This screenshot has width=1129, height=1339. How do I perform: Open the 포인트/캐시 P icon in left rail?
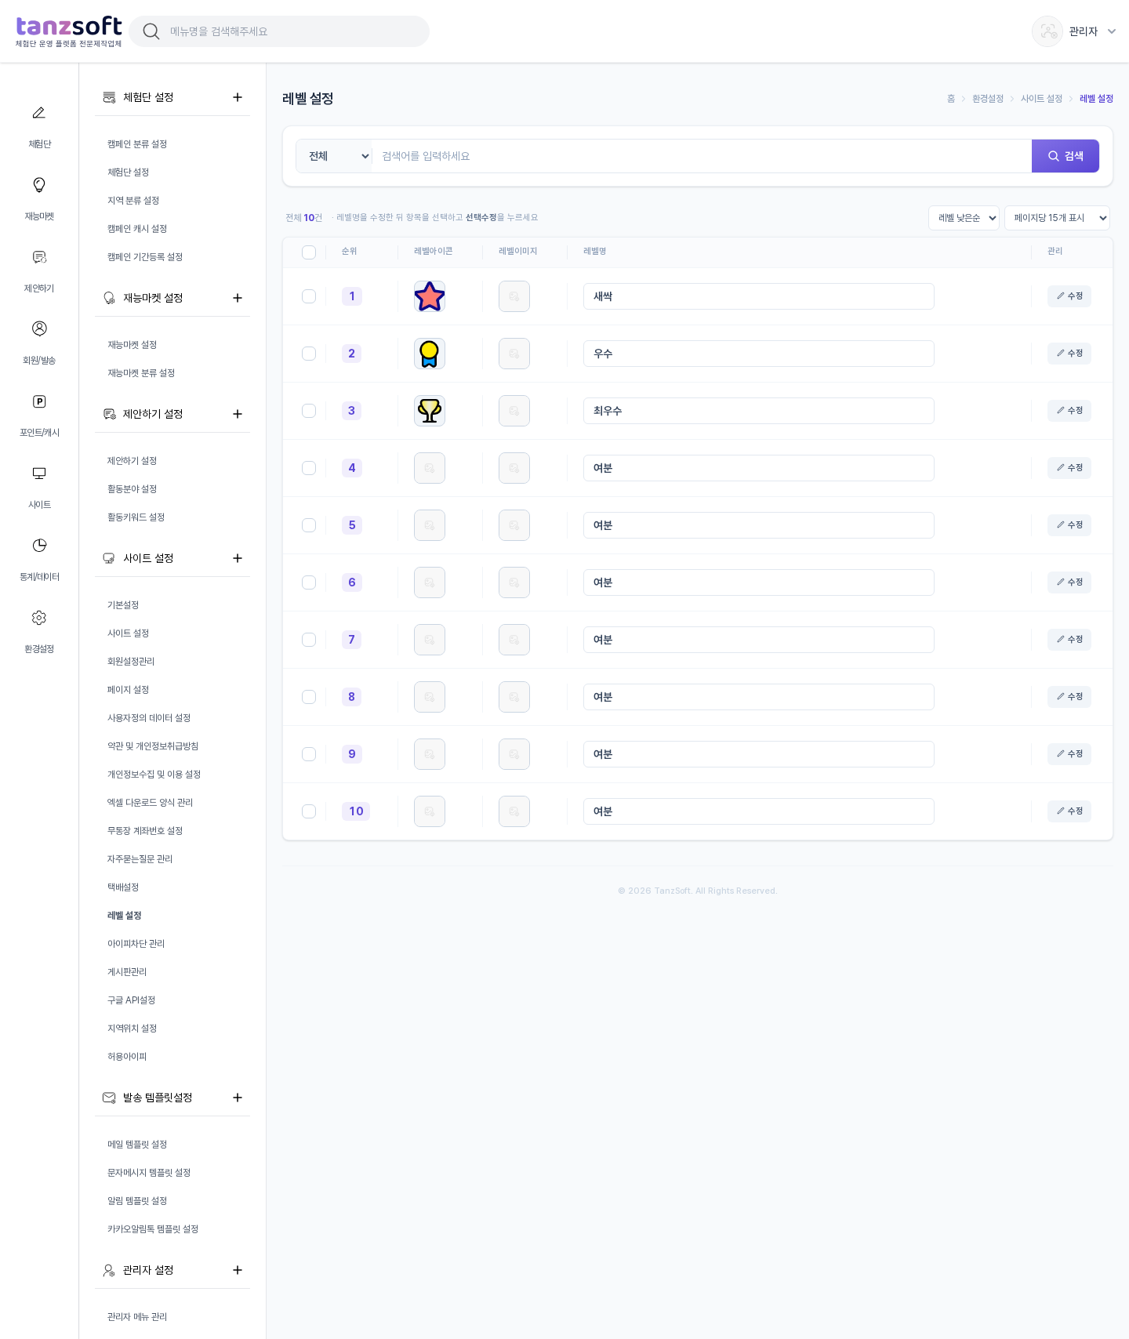click(38, 401)
